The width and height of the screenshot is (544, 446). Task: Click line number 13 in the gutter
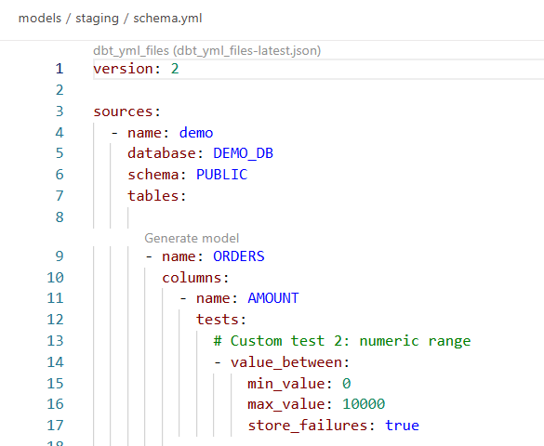[x=55, y=341]
